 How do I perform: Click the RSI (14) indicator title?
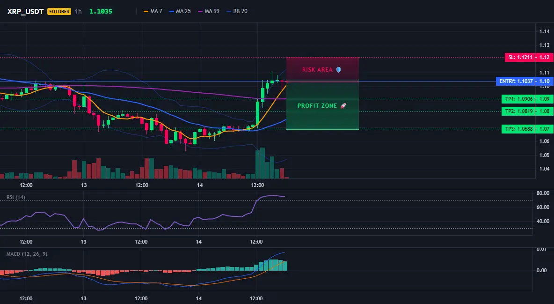coord(16,197)
